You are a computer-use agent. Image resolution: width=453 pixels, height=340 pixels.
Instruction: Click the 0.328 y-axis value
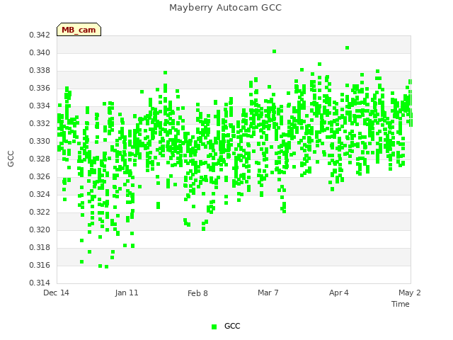tap(40, 159)
